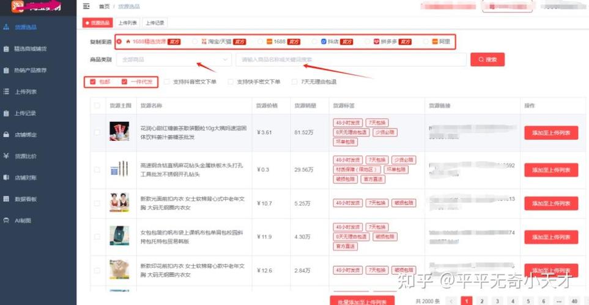Open thumbnail of the ¥11.9 canvas bag product
The height and width of the screenshot is (305, 589).
tap(119, 235)
